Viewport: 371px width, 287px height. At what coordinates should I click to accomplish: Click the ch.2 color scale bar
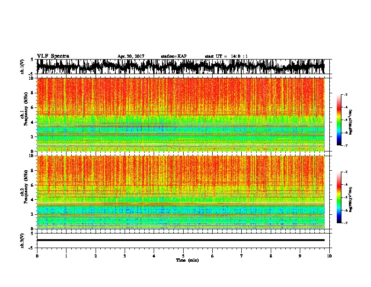coord(339,197)
